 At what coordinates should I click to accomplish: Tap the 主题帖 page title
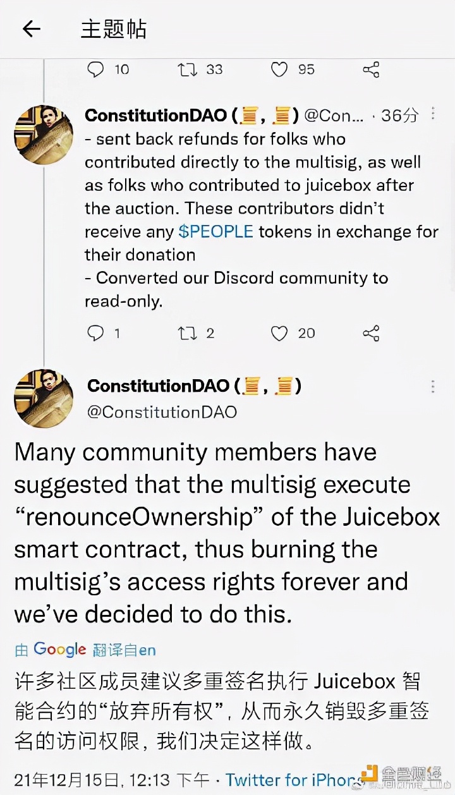(x=114, y=29)
